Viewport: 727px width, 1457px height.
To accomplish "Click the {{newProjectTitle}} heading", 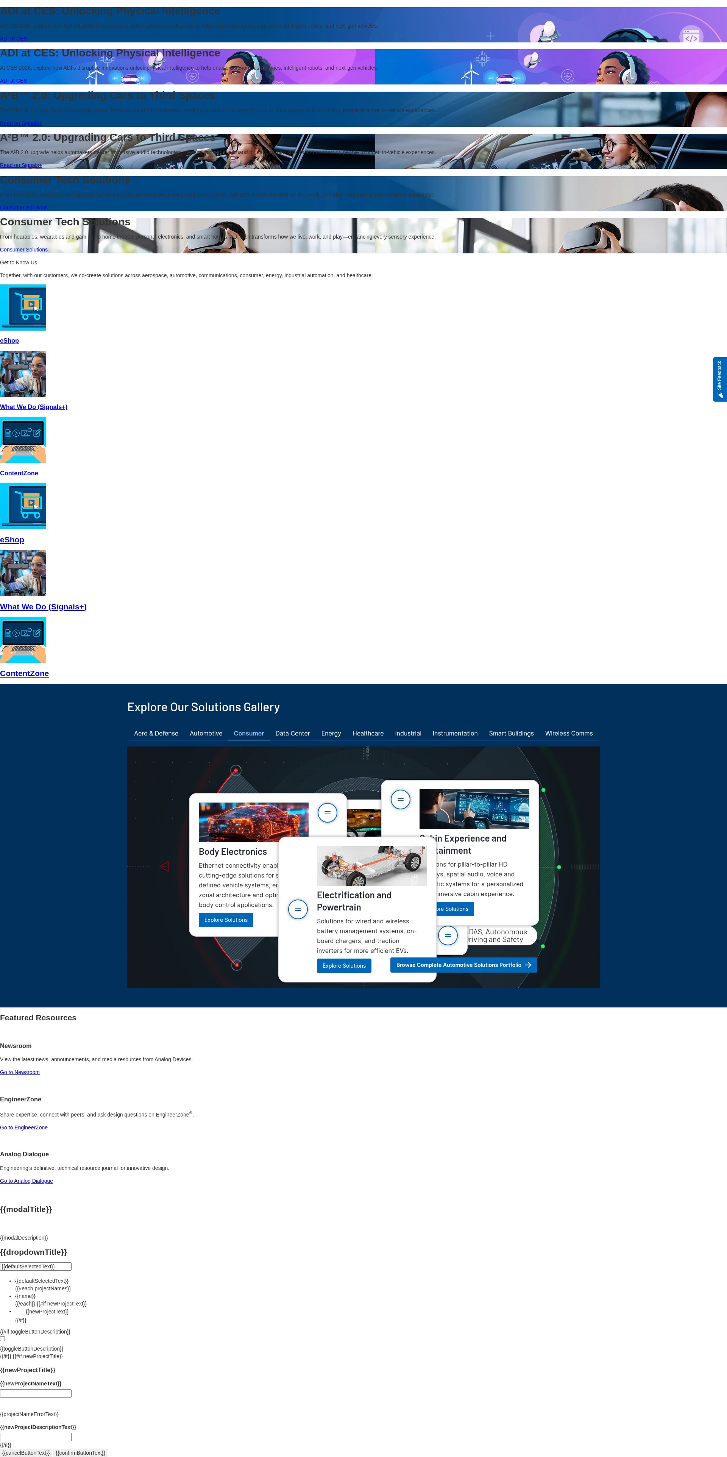I will click(x=28, y=1370).
